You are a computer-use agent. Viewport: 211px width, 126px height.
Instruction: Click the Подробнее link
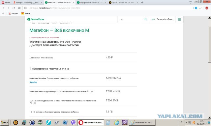pos(33,82)
